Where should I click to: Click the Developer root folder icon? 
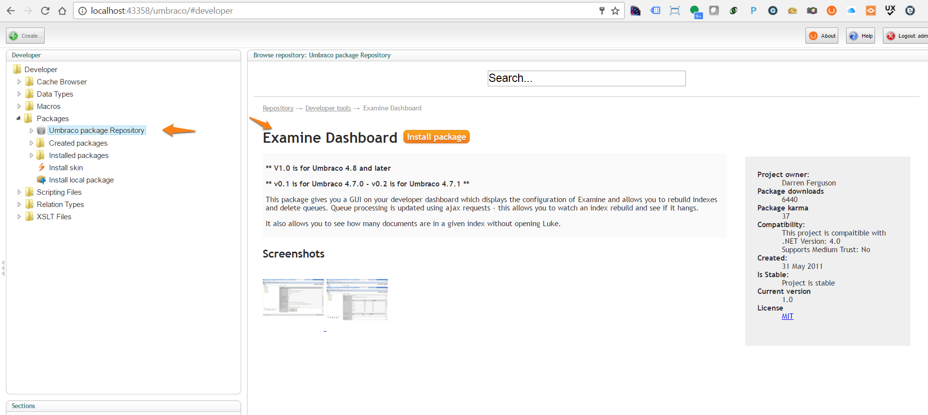click(17, 69)
